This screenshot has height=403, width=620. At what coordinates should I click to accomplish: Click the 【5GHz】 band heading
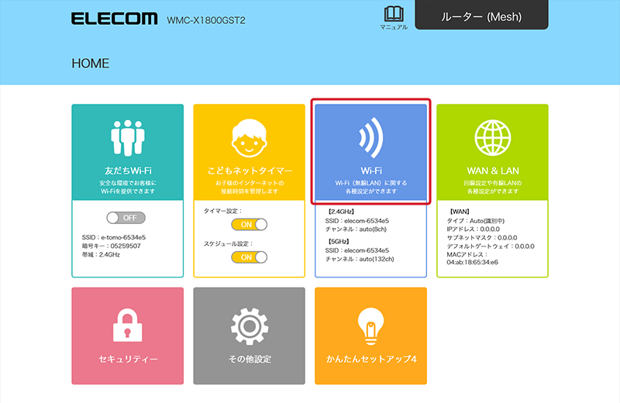(338, 241)
